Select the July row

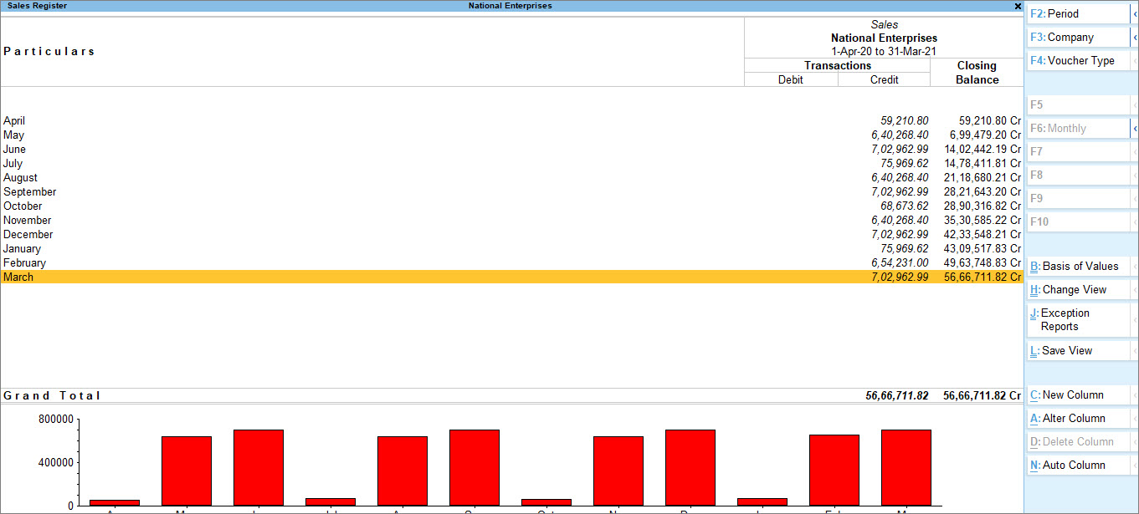pyautogui.click(x=511, y=164)
